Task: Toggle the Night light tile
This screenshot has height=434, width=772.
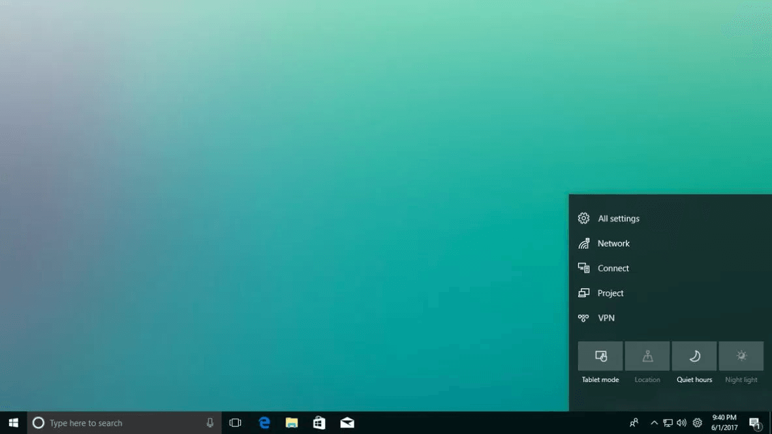Action: (x=741, y=356)
